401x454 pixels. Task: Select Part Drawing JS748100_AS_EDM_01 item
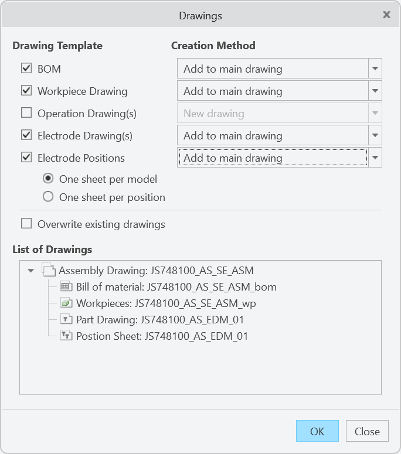click(x=159, y=320)
